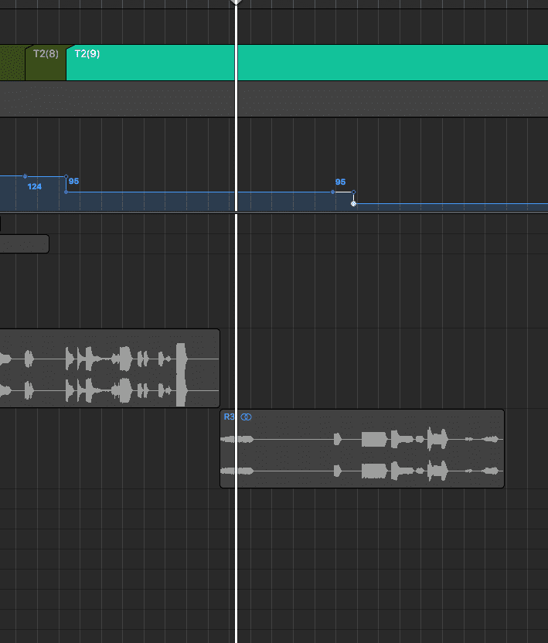Image resolution: width=548 pixels, height=643 pixels.
Task: Click the tempo node labeled 124
Action: 26,176
